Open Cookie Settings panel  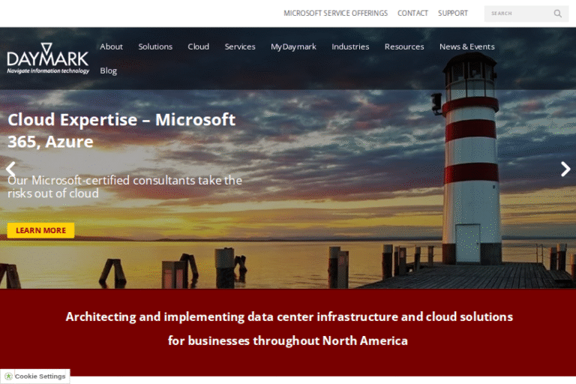click(x=40, y=376)
